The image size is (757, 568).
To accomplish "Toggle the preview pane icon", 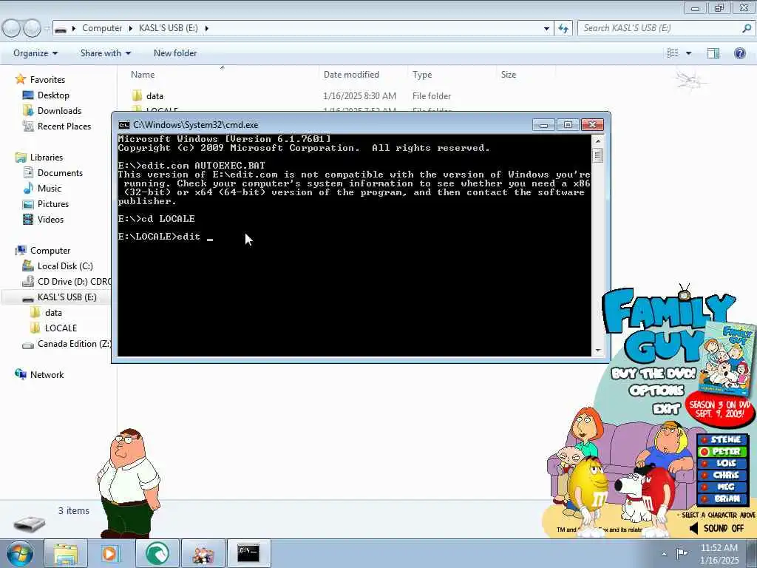I will tap(713, 53).
